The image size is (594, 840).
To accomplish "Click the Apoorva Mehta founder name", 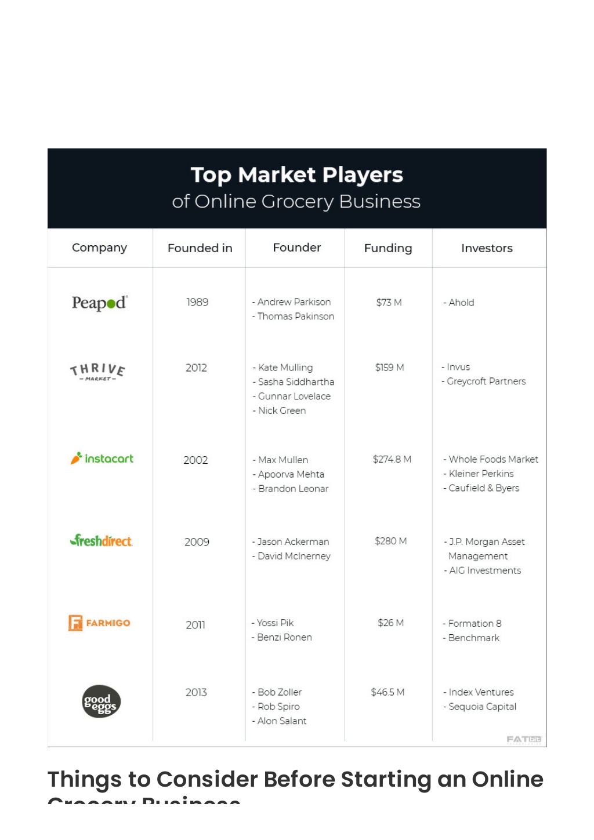I will coord(291,474).
